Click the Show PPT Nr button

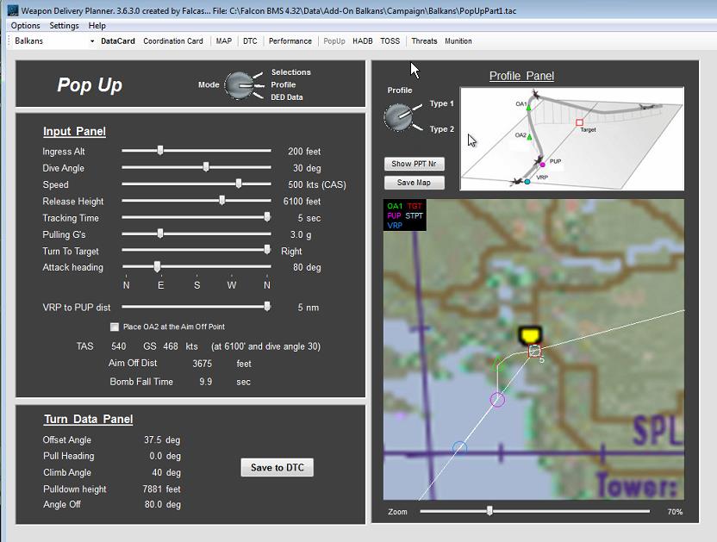tap(414, 164)
